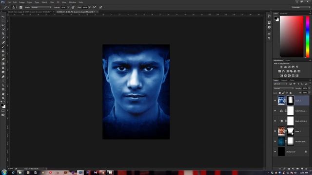The height and width of the screenshot is (175, 312).
Task: Click the lock transparent pixels button
Action: [279, 93]
